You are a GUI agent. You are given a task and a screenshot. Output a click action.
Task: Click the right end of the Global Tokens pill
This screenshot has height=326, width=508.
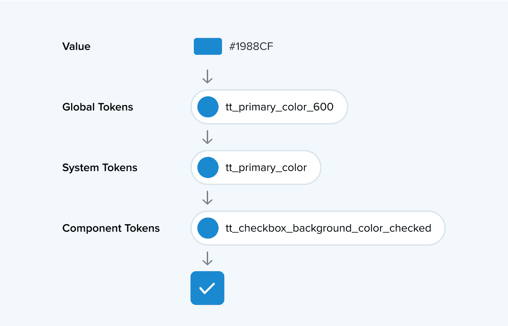click(x=340, y=107)
